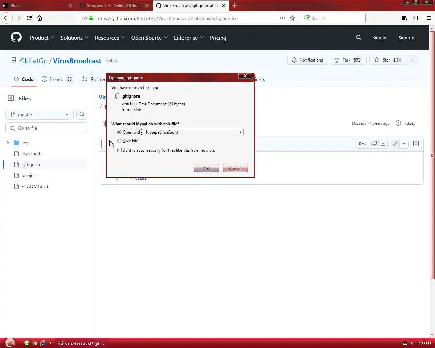This screenshot has height=348, width=435.
Task: Open more edit options dropdown arrow
Action: click(404, 144)
